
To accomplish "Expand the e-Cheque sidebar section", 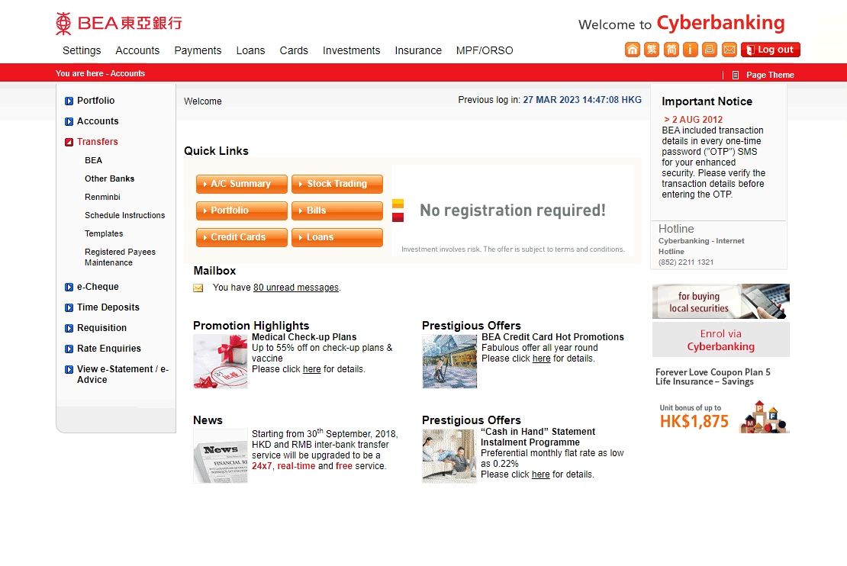I will tap(69, 288).
